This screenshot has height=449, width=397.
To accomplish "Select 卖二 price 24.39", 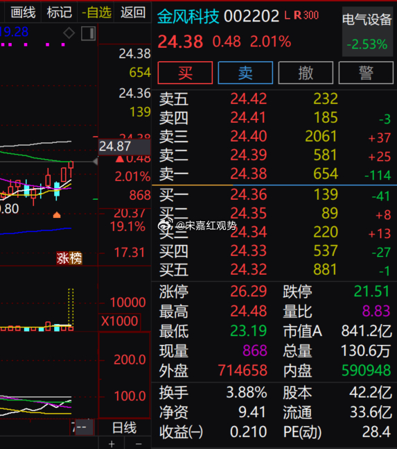I will coord(248,155).
